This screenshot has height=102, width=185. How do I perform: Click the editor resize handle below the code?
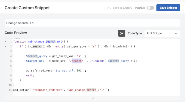coord(93,98)
